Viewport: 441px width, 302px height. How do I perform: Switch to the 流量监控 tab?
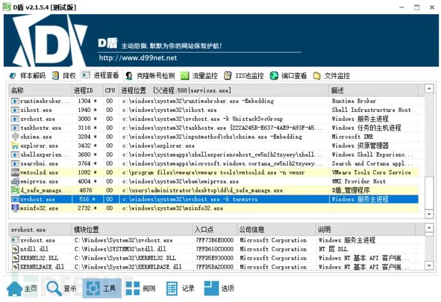tap(199, 75)
